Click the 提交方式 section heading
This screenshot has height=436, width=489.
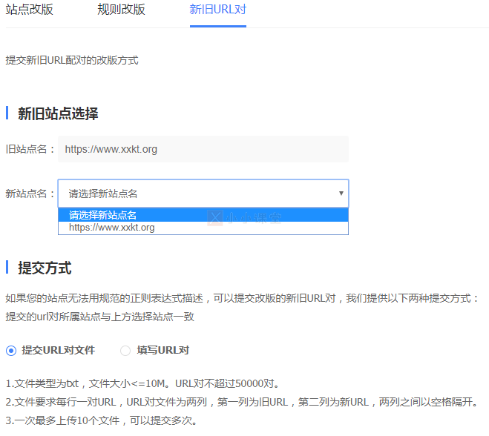(45, 268)
